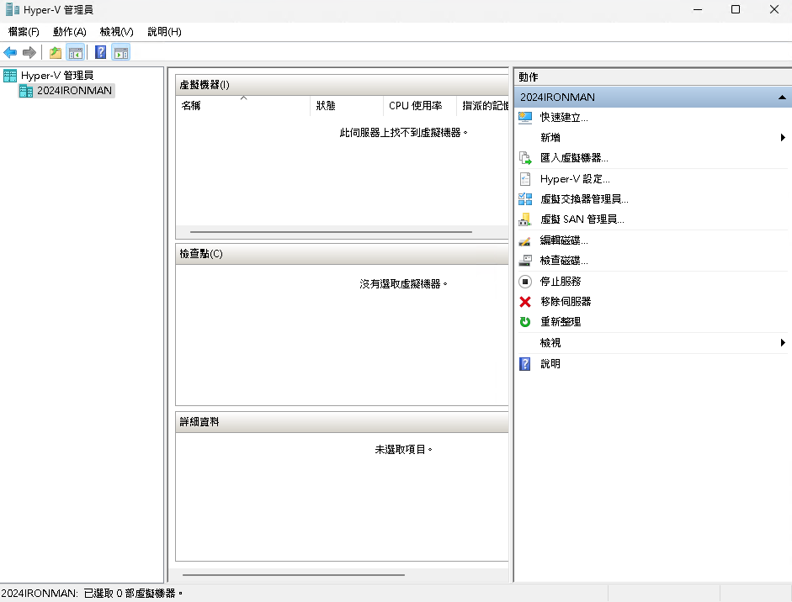
Task: Click 快速建立... action
Action: [x=564, y=118]
